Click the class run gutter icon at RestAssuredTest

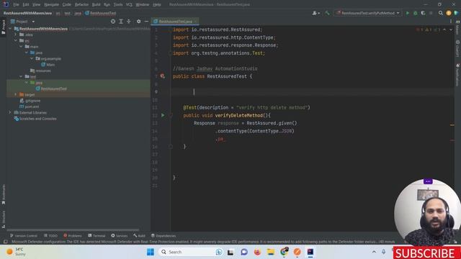coord(163,76)
